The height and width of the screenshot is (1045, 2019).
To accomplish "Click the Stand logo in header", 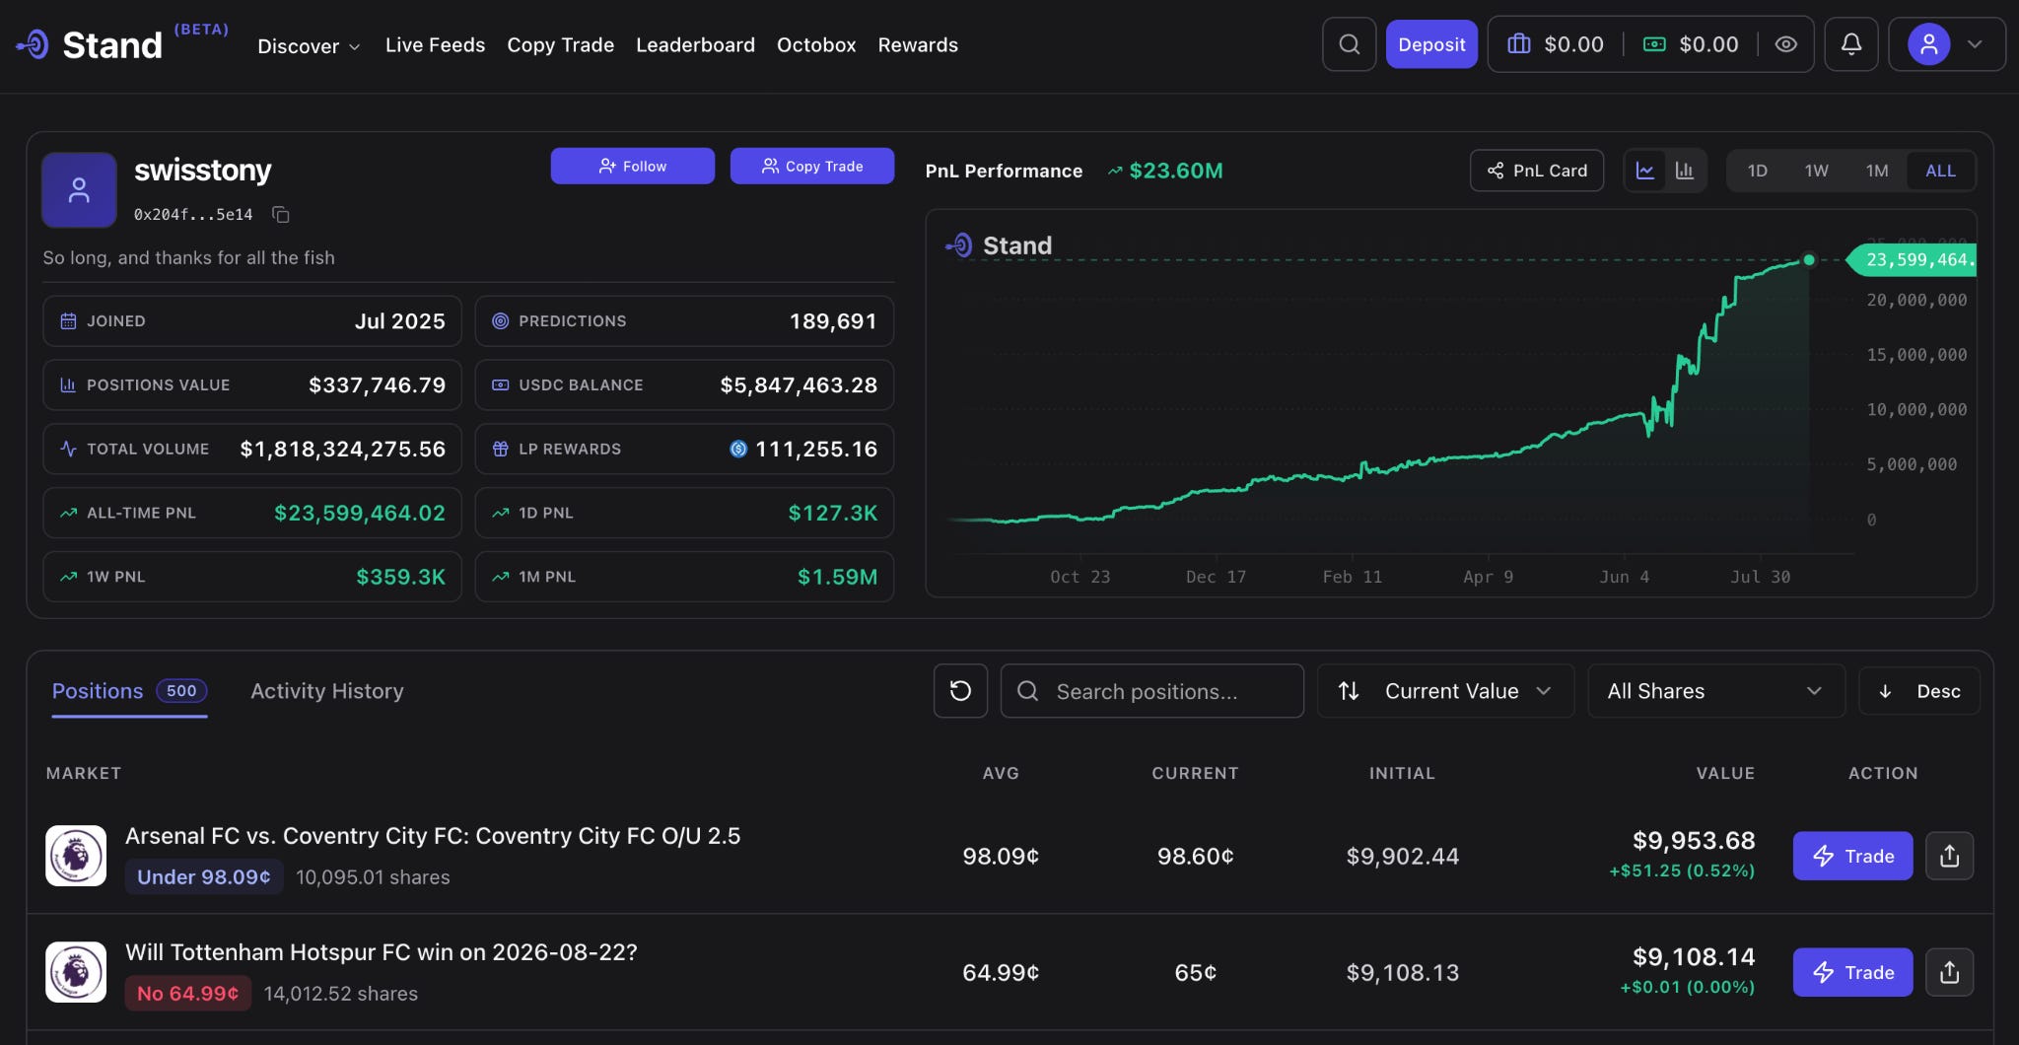I will (x=90, y=44).
